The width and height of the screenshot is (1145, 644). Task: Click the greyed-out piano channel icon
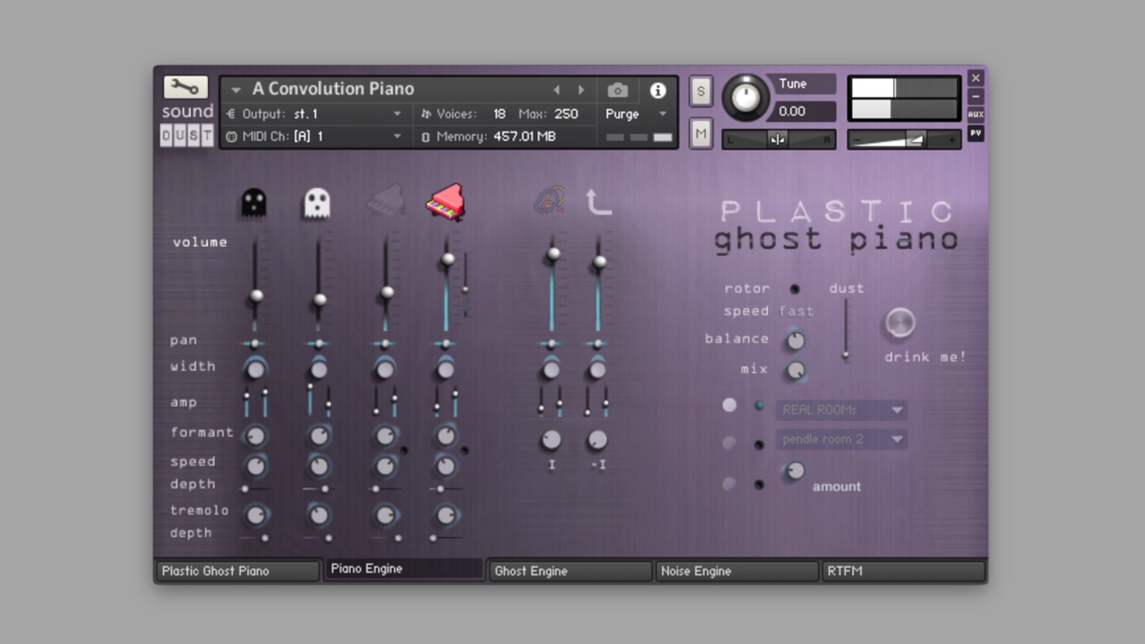[385, 201]
